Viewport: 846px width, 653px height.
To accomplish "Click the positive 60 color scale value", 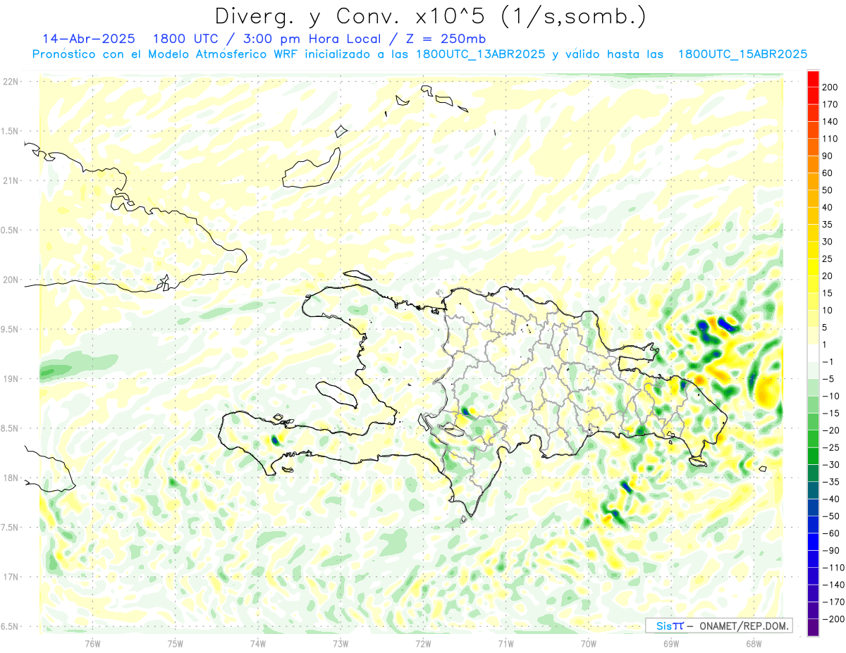I will coord(828,173).
